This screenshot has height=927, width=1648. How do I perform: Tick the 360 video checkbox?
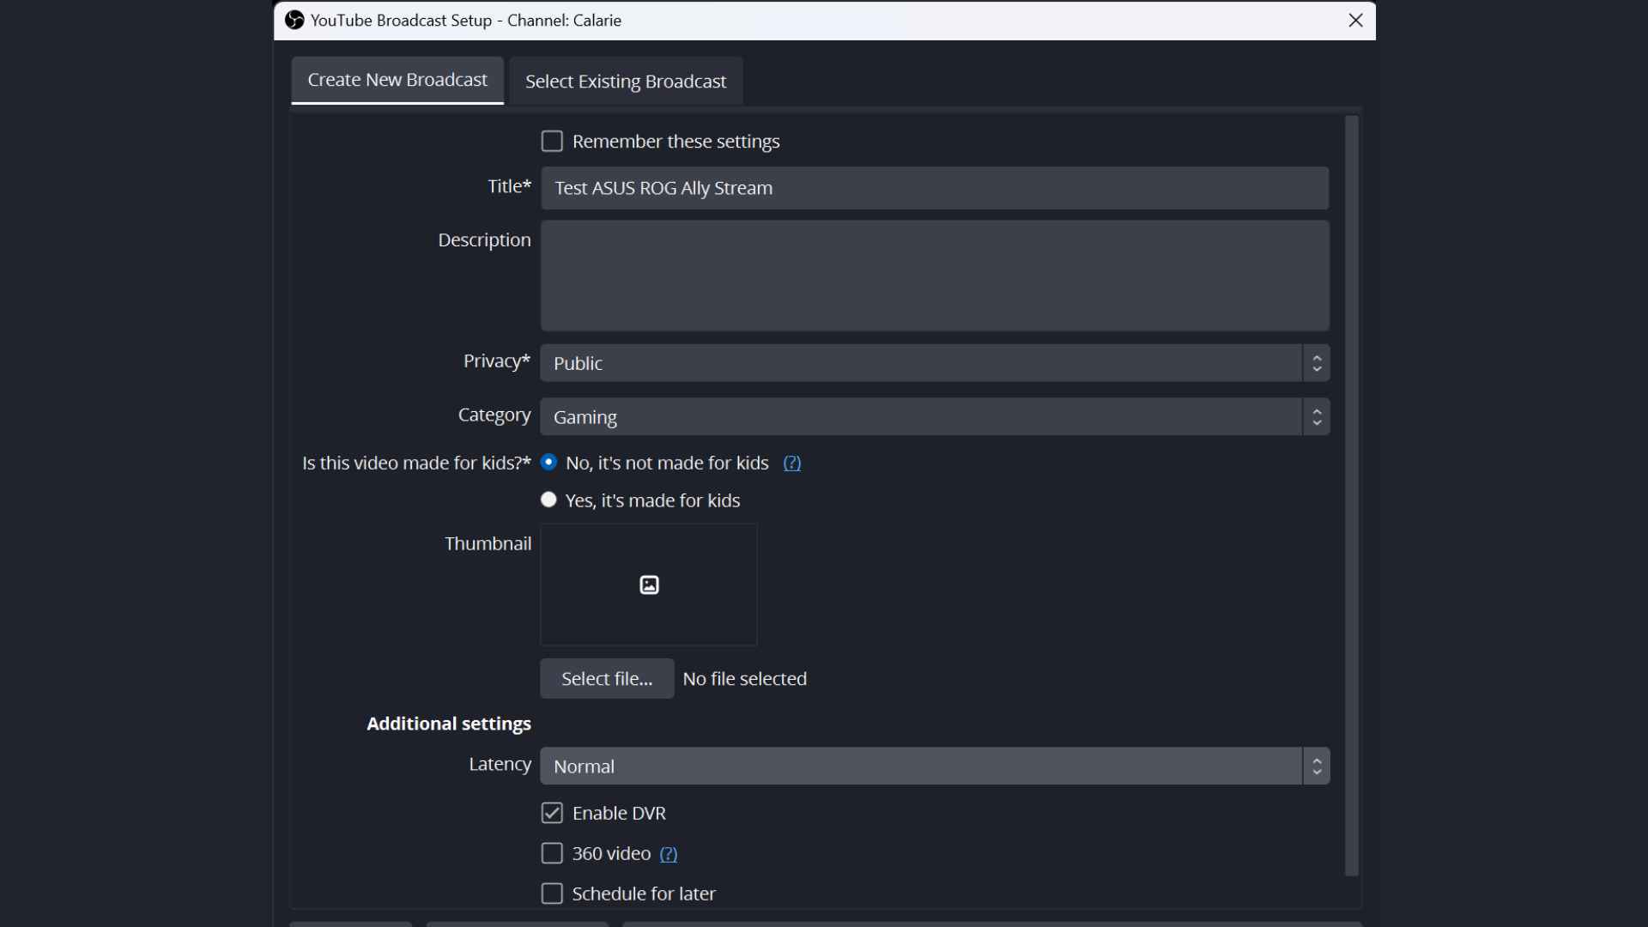tap(552, 853)
